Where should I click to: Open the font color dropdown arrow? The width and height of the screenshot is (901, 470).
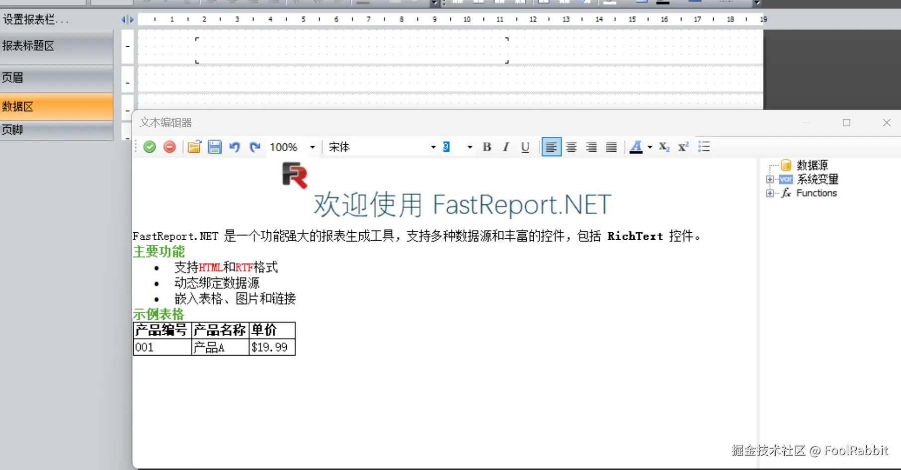click(x=650, y=147)
